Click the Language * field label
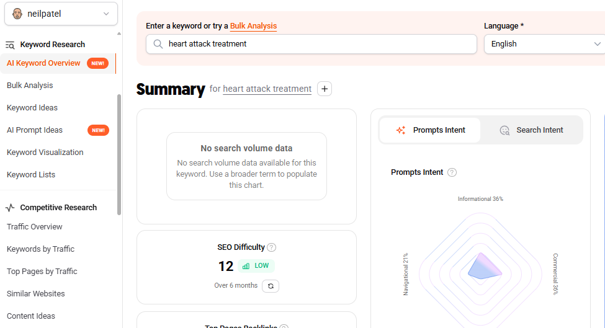The height and width of the screenshot is (328, 605). point(504,26)
